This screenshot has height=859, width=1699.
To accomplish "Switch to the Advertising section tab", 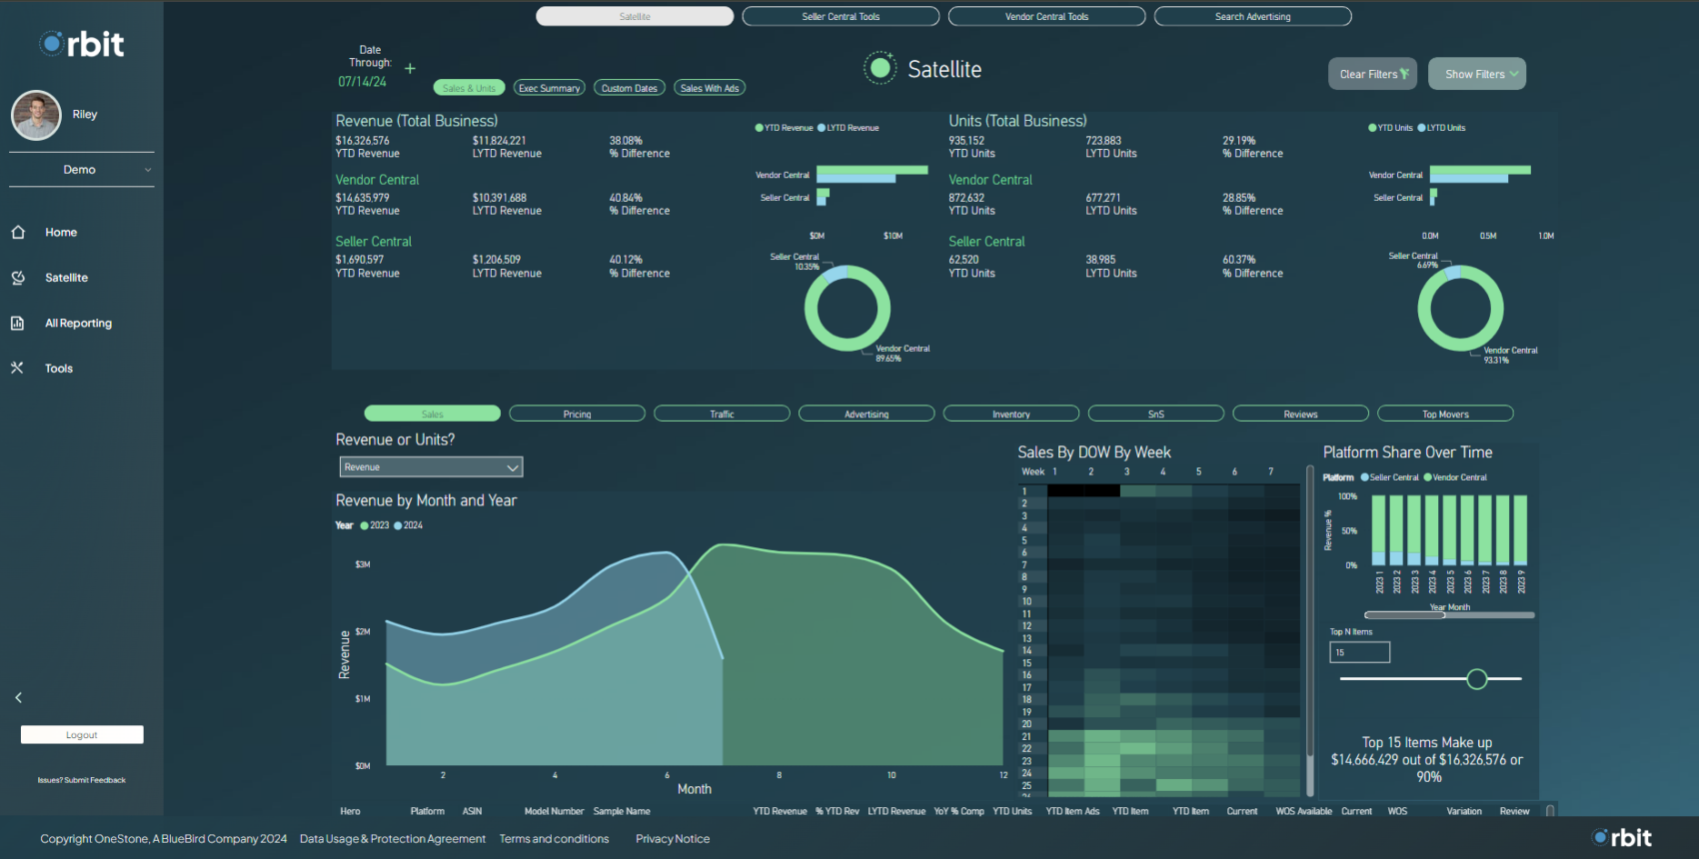I will 866,414.
